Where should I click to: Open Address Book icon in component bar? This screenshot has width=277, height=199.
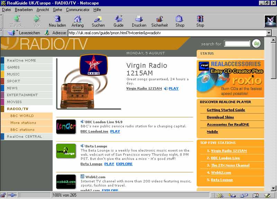[256, 195]
